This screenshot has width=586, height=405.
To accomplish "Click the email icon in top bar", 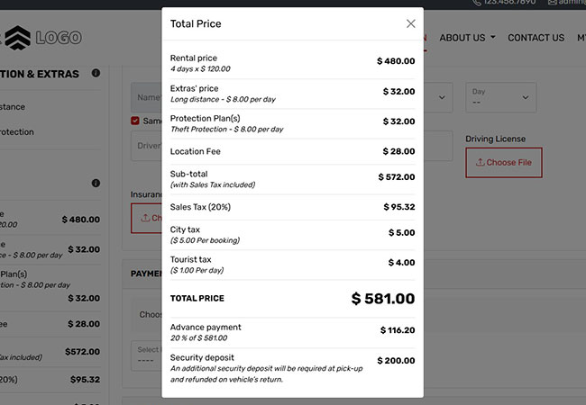I will click(552, 2).
